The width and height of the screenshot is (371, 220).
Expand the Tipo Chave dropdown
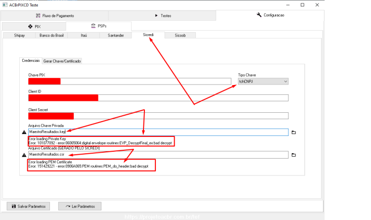[263, 82]
